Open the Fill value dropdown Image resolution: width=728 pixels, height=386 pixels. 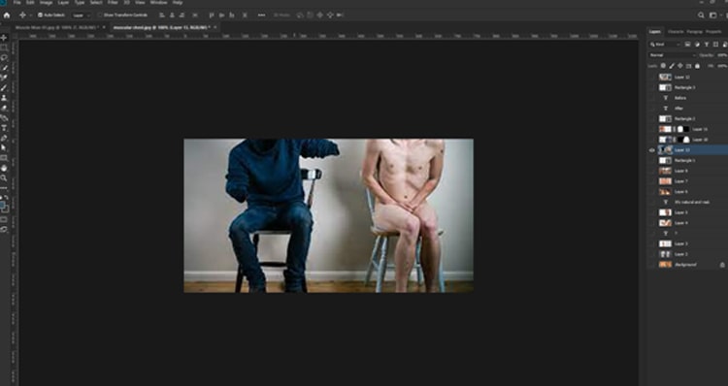tap(722, 66)
